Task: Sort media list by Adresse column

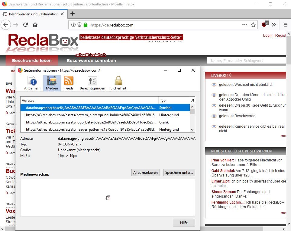Action: pyautogui.click(x=89, y=100)
